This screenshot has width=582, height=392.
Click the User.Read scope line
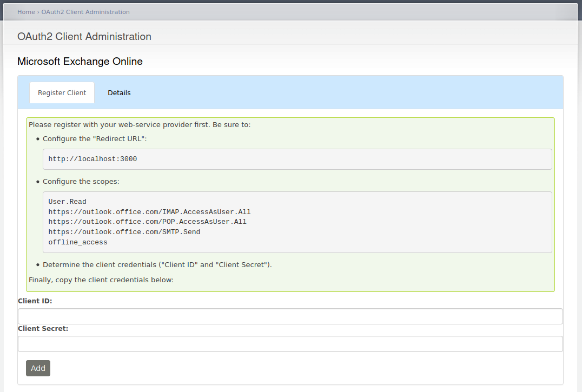[68, 202]
